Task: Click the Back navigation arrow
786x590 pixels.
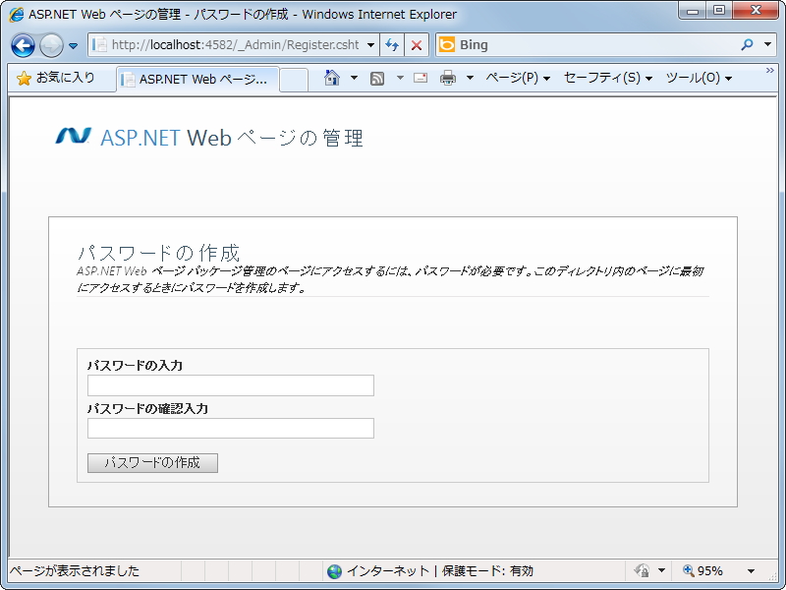Action: (x=22, y=45)
